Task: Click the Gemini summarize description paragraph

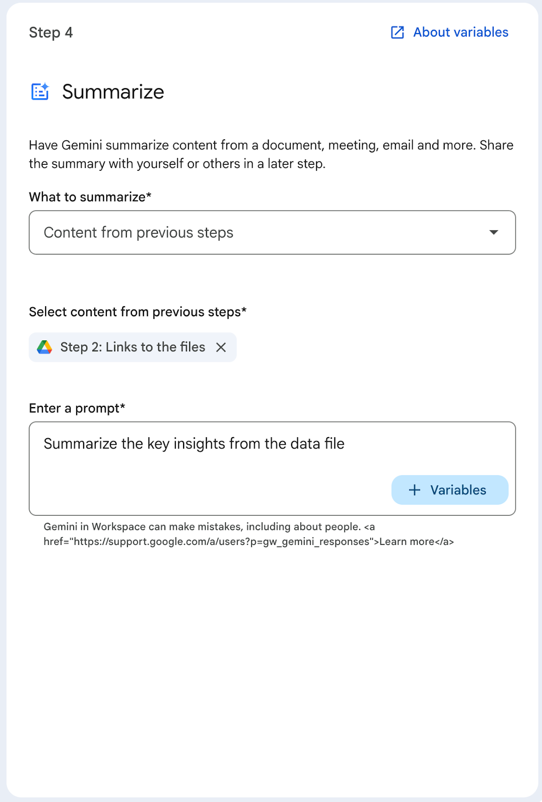Action: click(x=271, y=154)
